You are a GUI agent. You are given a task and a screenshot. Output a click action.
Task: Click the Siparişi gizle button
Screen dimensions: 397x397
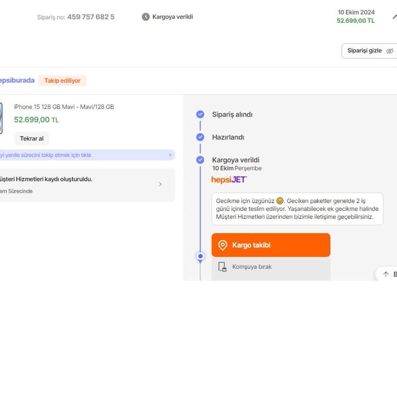tap(370, 51)
